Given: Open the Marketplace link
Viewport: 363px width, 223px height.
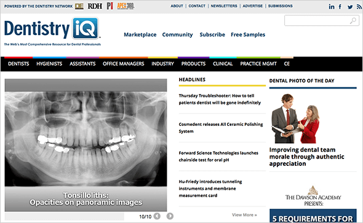Looking at the screenshot, I should click(x=140, y=34).
